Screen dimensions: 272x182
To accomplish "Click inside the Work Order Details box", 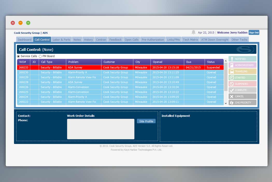I will click(x=101, y=129).
